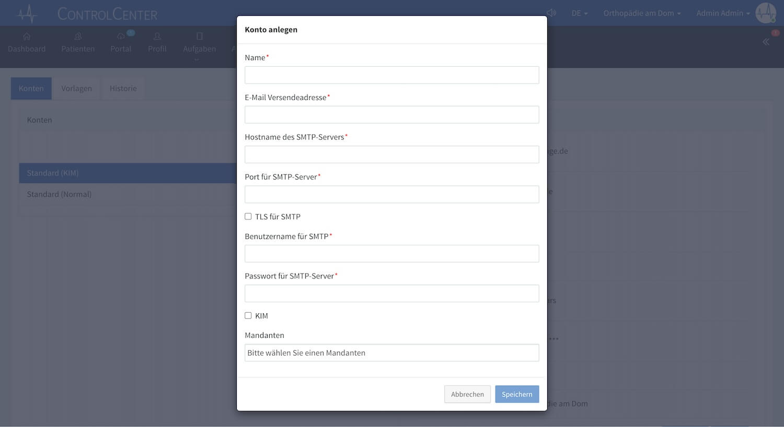Click the ControlCenter heartbeat logo icon

tap(27, 14)
